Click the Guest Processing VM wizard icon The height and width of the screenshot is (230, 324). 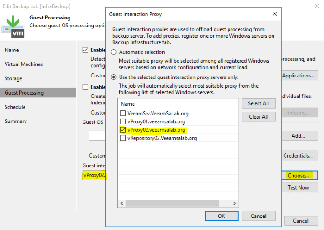coord(13,26)
